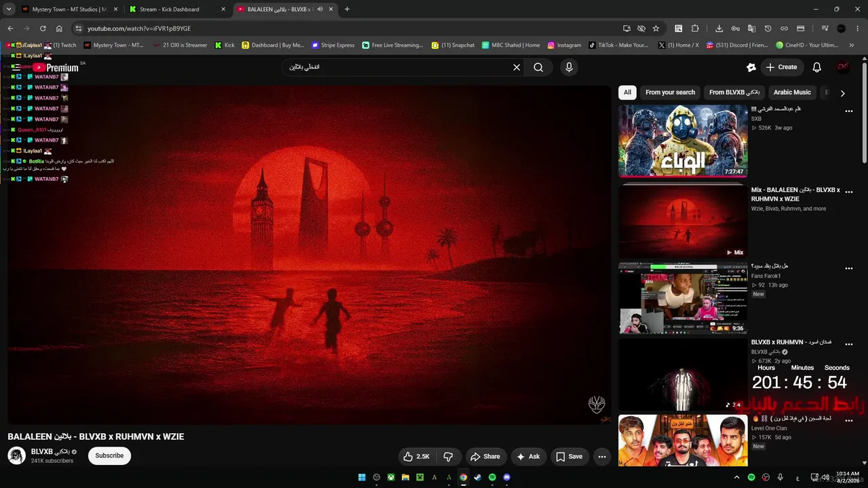The image size is (868, 488).
Task: Mute audio on the BALALEEN tab
Action: coord(320,9)
